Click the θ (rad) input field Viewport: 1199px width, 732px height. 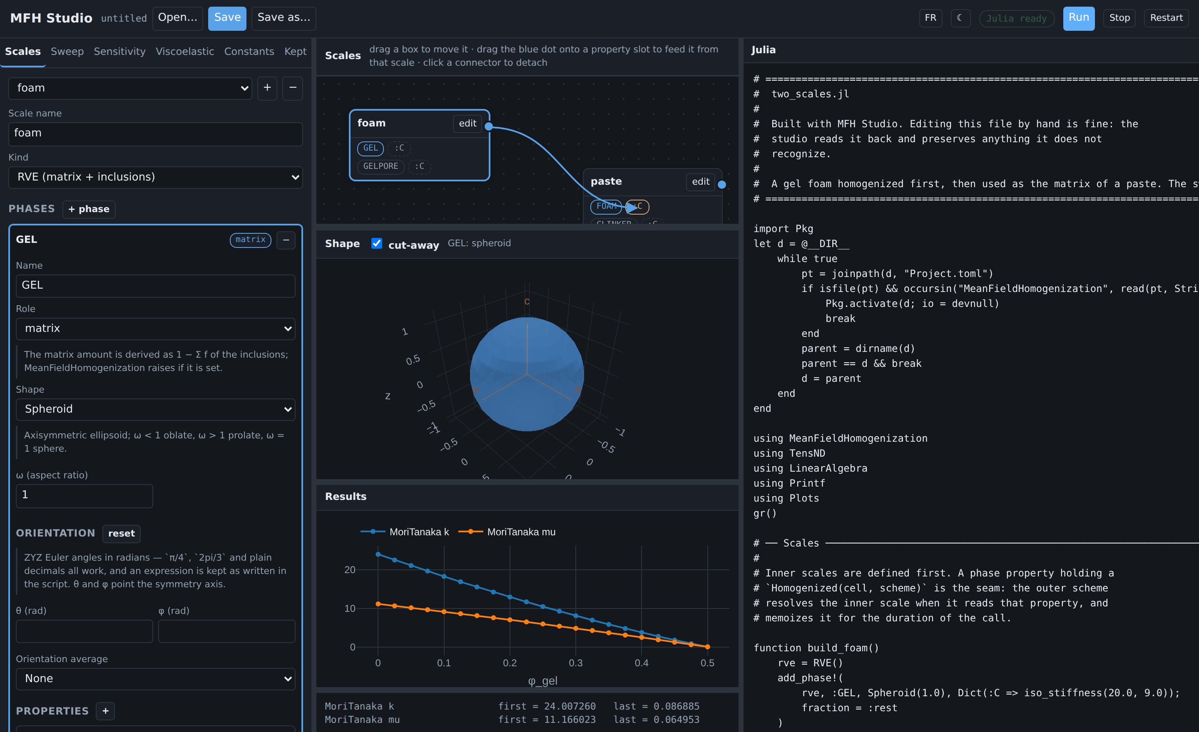84,631
